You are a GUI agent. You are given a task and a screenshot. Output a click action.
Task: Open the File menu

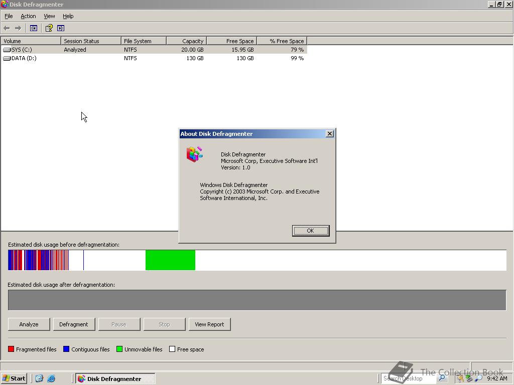point(9,16)
